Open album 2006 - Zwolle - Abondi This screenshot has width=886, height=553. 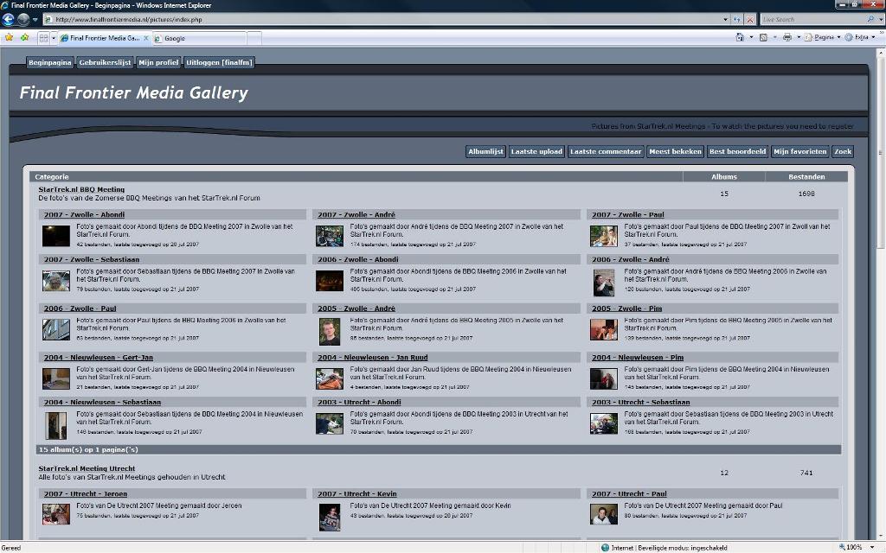coord(357,259)
